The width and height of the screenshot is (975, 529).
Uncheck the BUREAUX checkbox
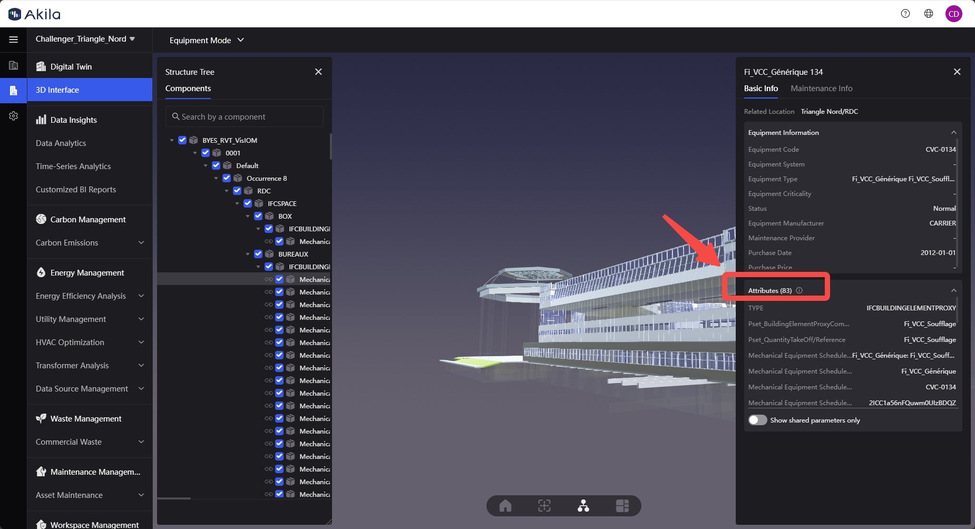pyautogui.click(x=258, y=254)
